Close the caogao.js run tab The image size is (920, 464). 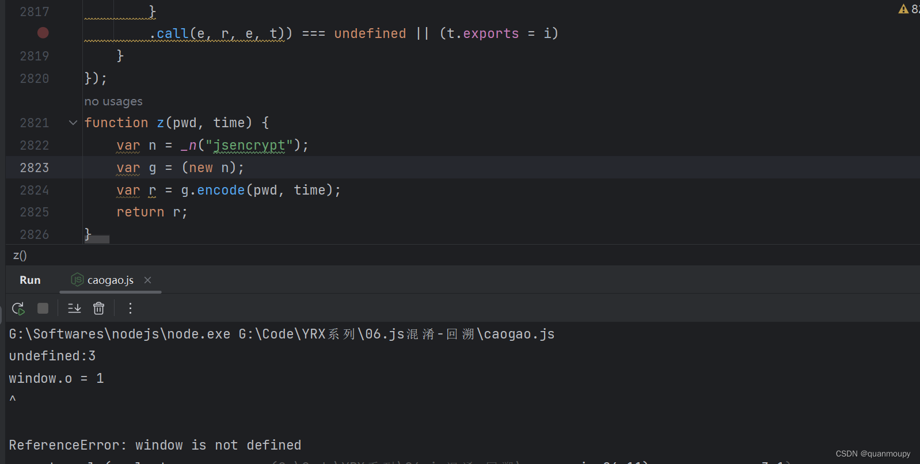(x=147, y=280)
